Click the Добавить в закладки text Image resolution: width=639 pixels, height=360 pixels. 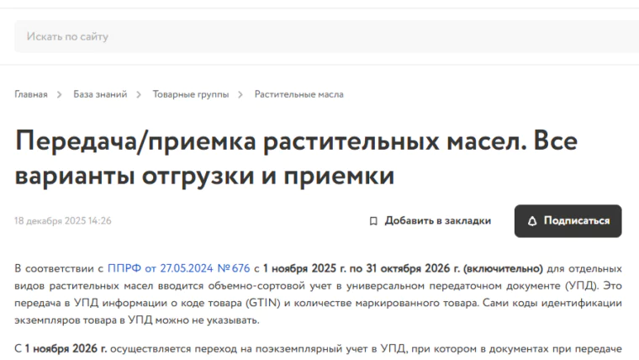coord(437,221)
